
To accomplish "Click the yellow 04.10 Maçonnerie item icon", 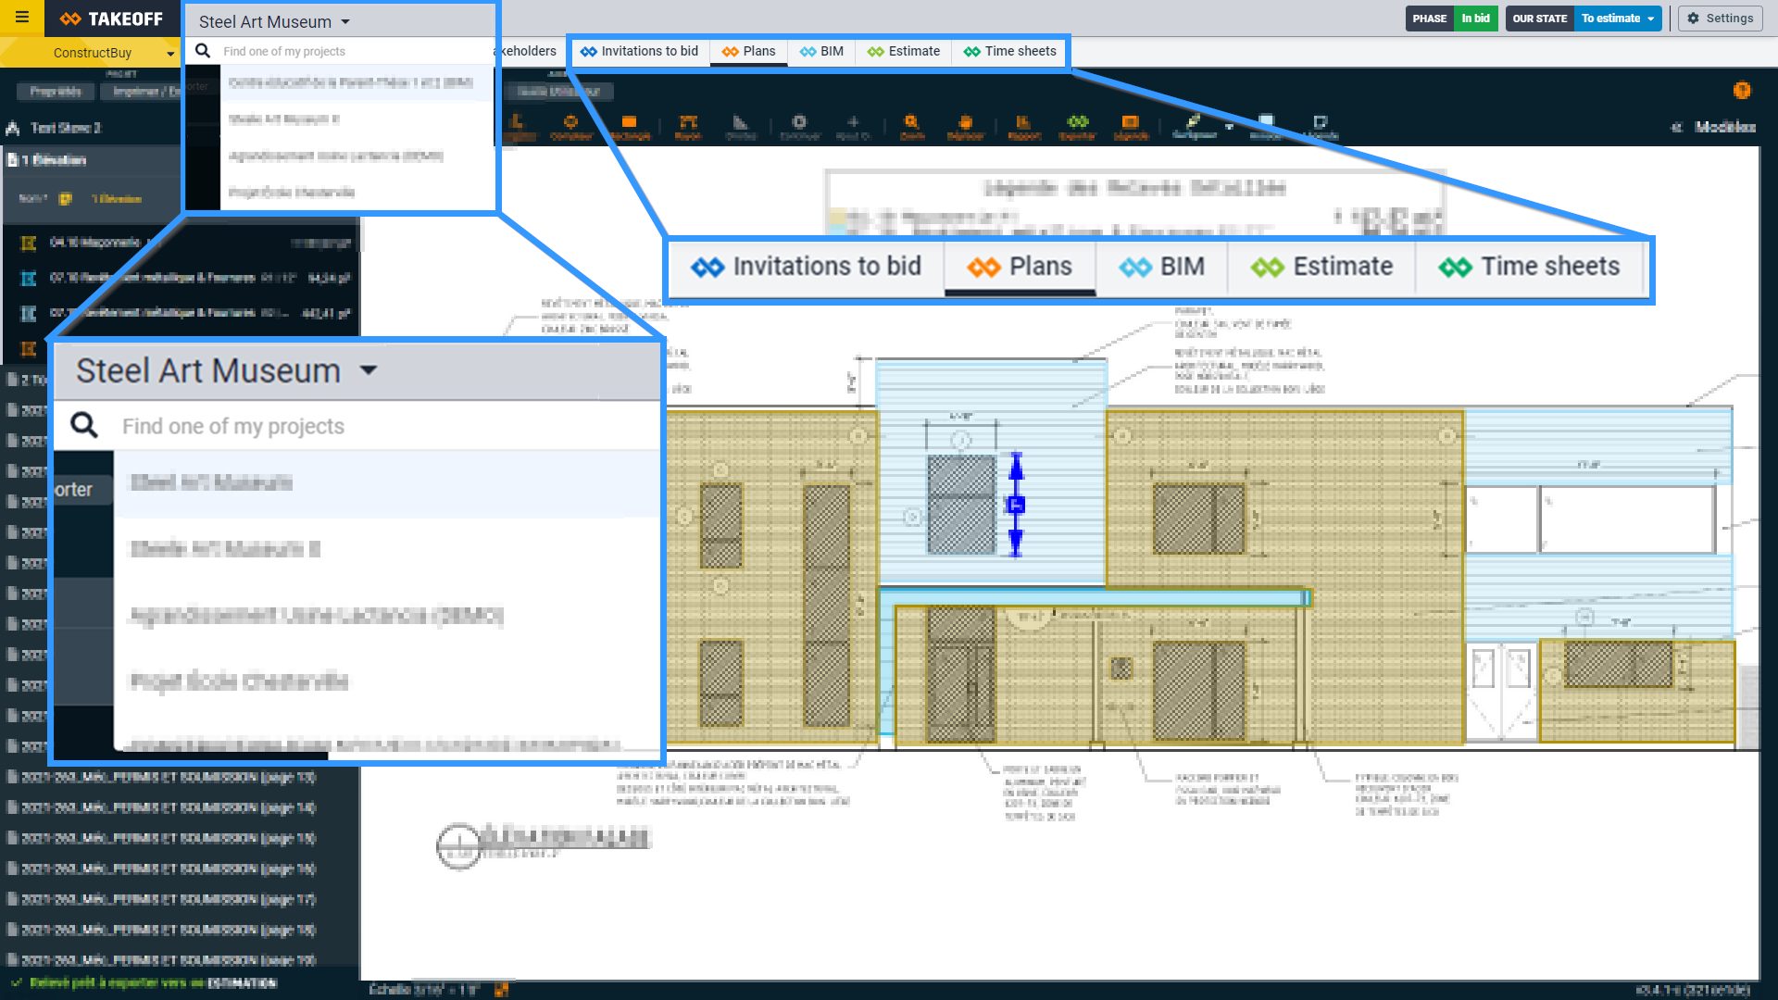I will tap(29, 243).
